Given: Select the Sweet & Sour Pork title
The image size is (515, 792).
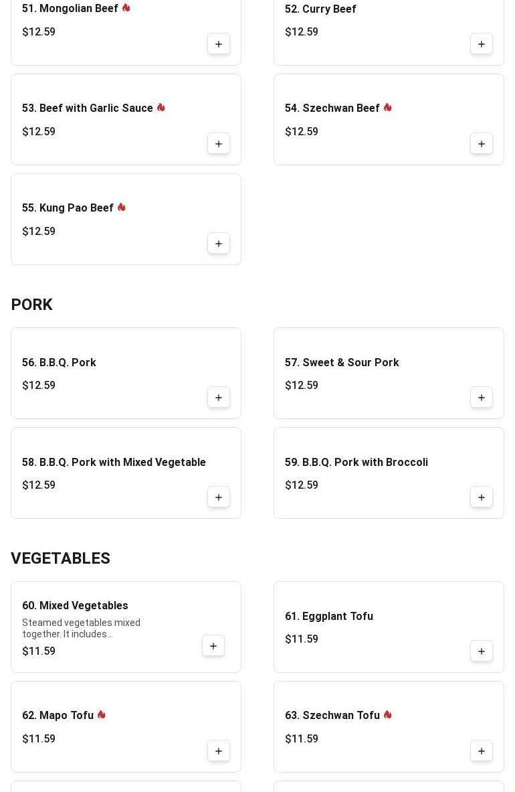Looking at the screenshot, I should (342, 363).
